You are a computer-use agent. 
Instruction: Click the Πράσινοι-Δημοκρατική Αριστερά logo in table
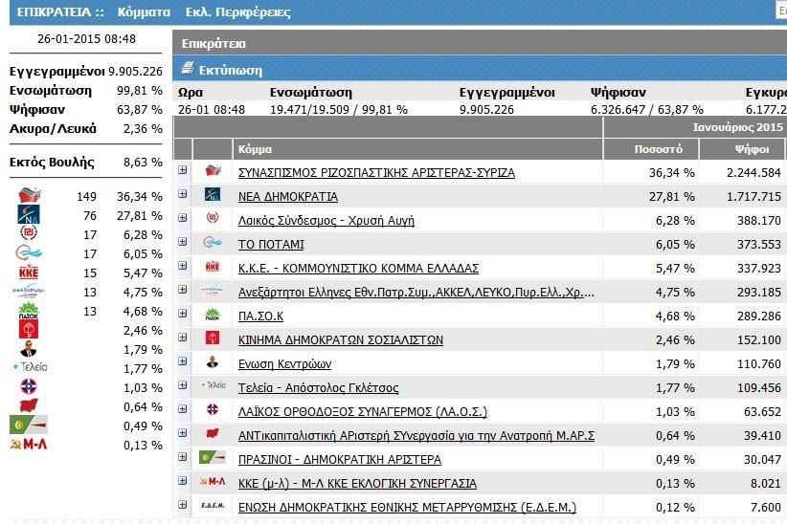click(x=213, y=457)
